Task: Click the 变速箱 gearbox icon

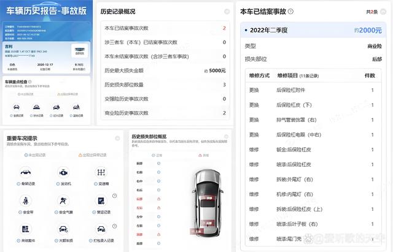Action: (101, 172)
